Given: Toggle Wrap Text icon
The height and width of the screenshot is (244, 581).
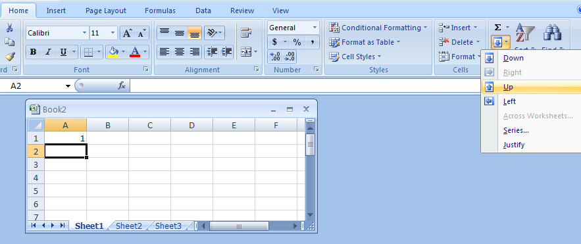Looking at the screenshot, I should [x=246, y=33].
